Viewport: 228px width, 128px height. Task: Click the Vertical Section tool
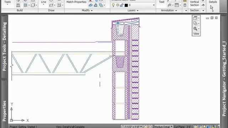[x=195, y=4]
